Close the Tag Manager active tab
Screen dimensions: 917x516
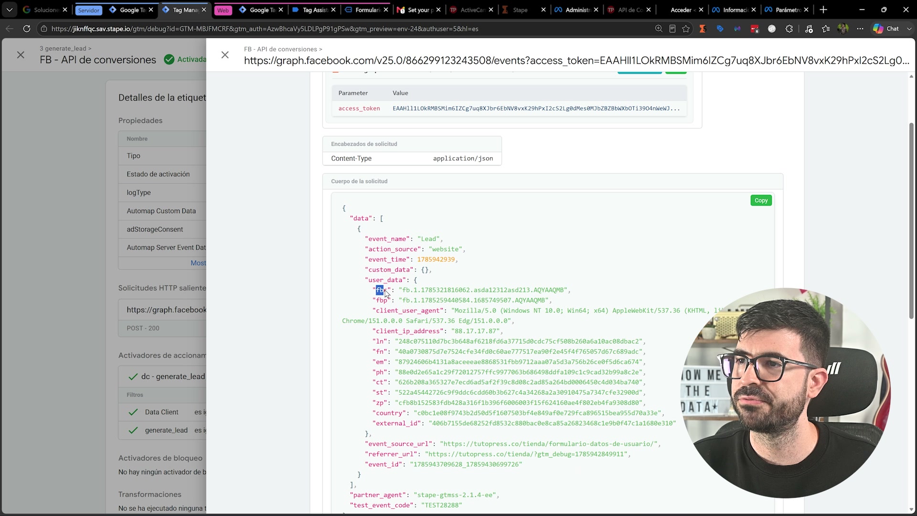[x=204, y=10]
